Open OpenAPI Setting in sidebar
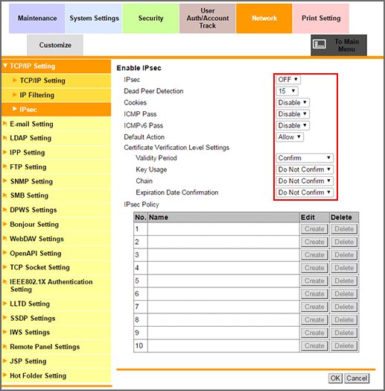 click(x=57, y=254)
